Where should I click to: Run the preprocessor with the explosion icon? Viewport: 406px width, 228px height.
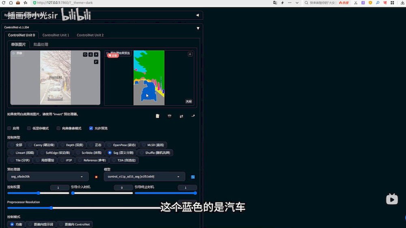[96, 177]
